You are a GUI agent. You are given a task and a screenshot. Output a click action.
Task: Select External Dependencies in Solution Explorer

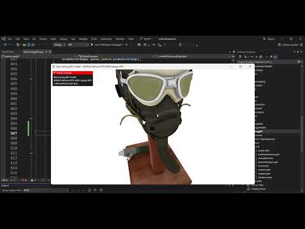point(265,139)
